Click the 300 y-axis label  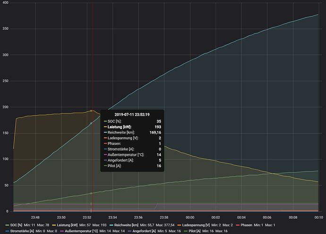pos(5,55)
